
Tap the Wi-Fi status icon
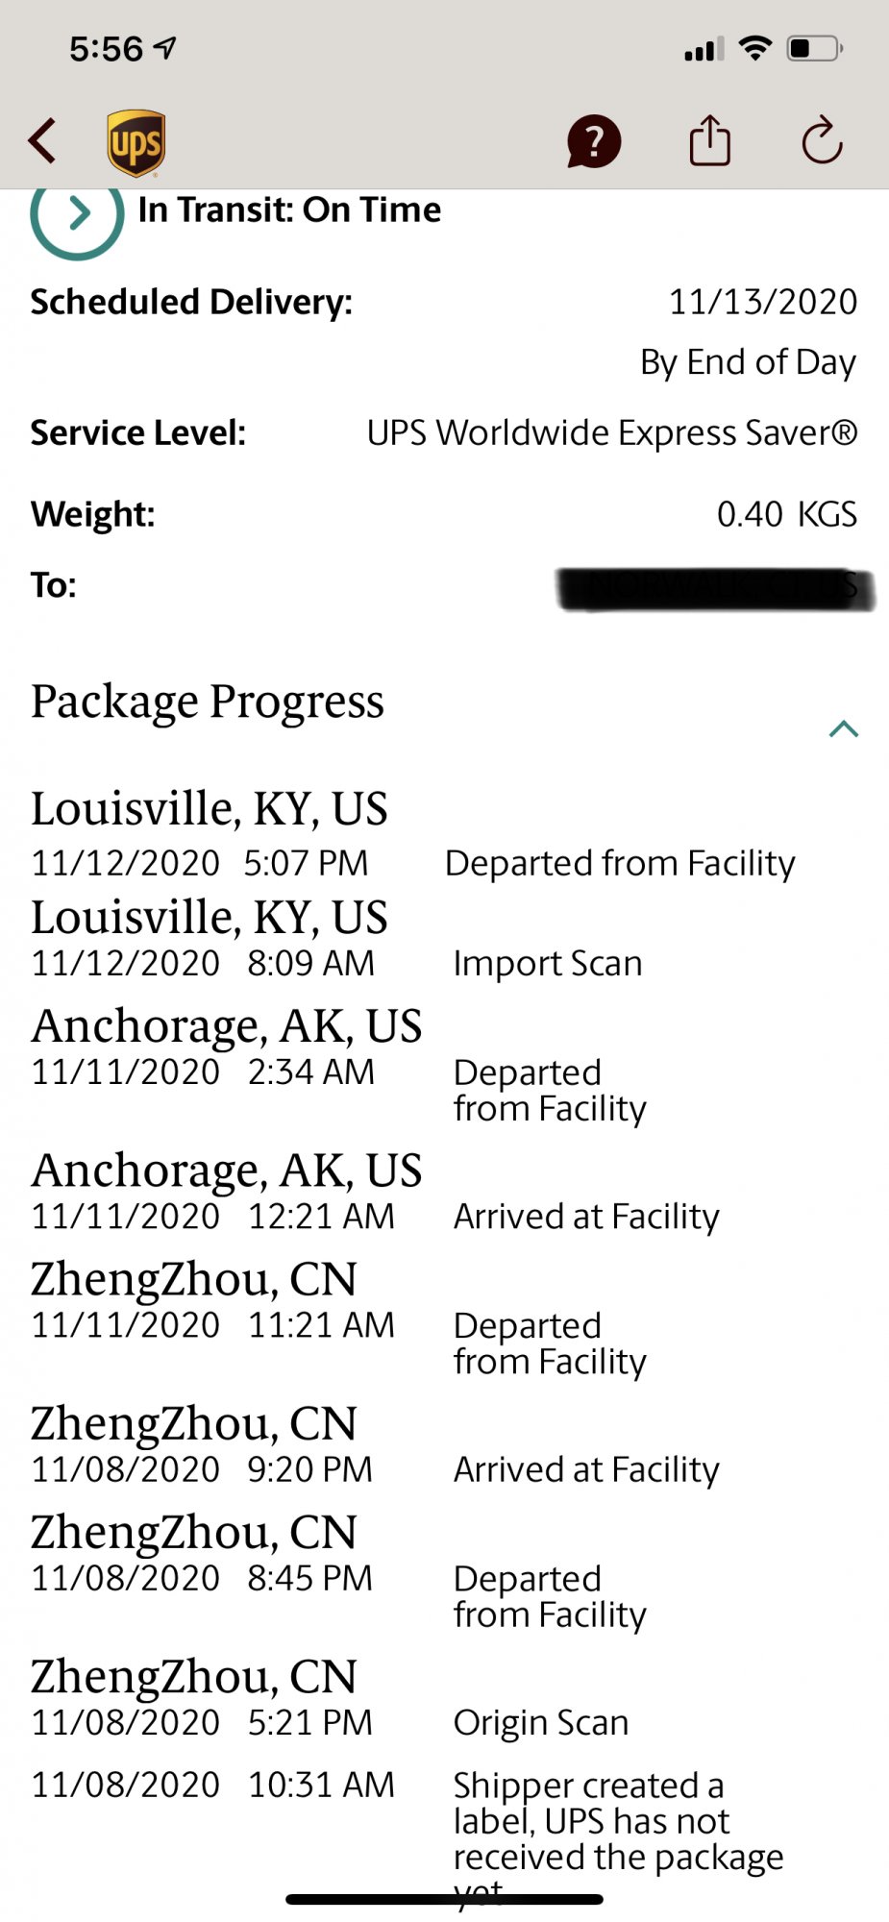756,48
